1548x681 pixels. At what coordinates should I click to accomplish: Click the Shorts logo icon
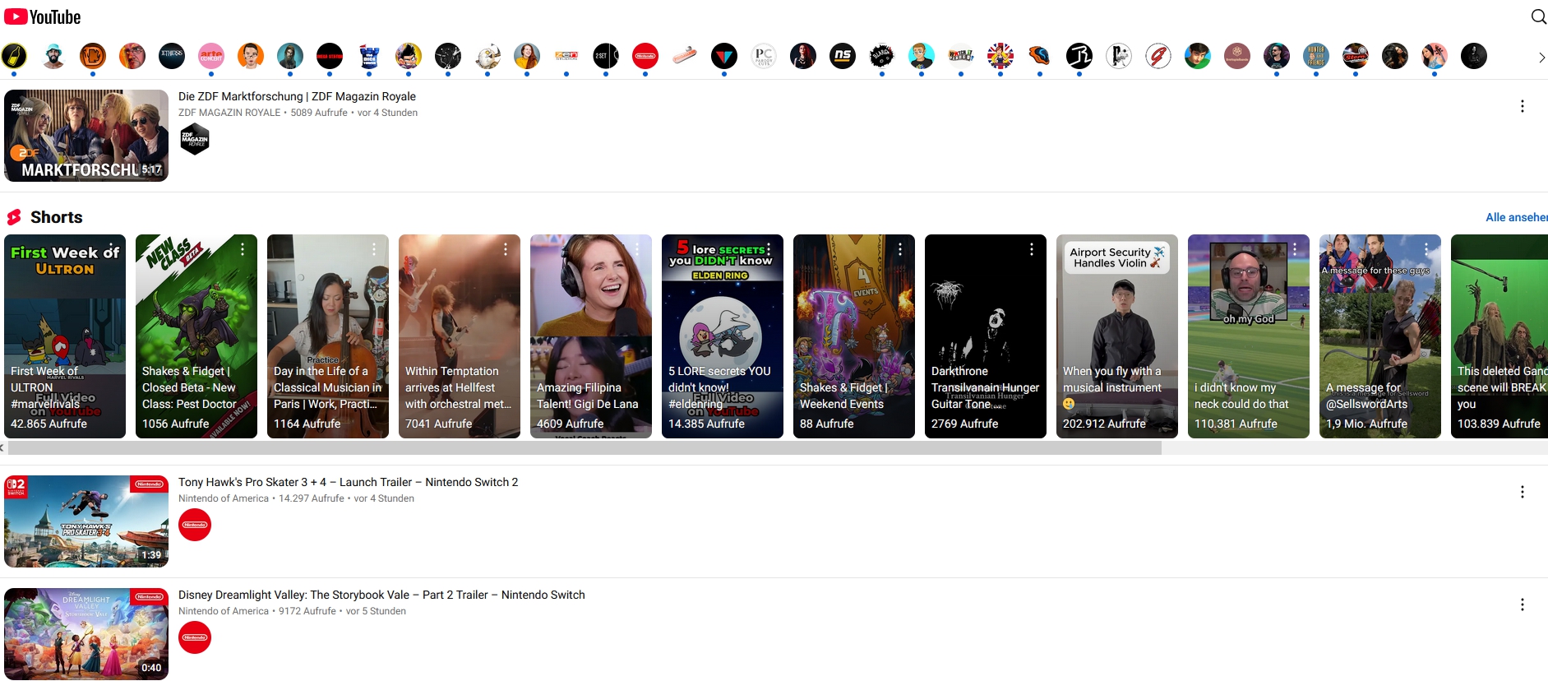[x=14, y=217]
